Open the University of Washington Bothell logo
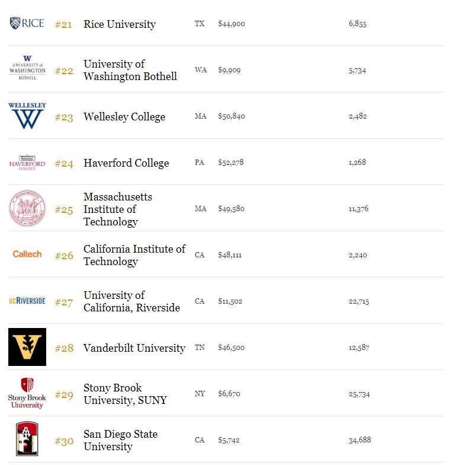 27,68
